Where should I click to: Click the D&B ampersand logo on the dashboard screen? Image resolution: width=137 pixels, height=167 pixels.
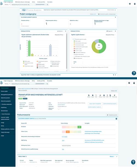[x=1, y=4]
